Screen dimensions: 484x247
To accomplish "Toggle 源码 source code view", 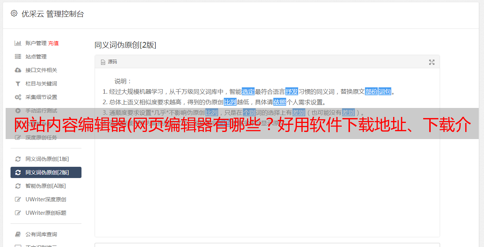I will point(109,62).
